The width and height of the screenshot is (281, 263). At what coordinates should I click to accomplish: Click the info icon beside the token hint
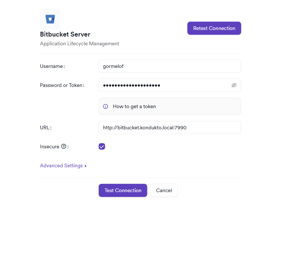pos(105,106)
